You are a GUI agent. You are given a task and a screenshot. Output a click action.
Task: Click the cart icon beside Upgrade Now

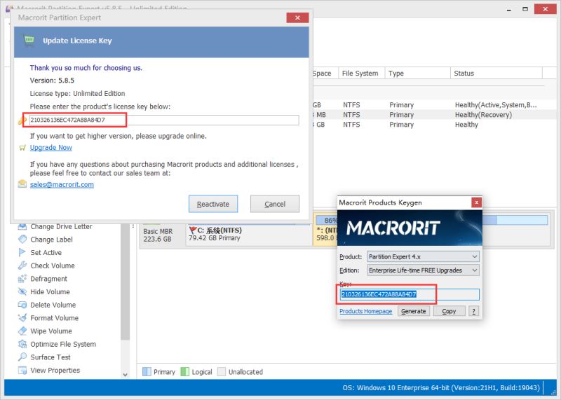[22, 147]
